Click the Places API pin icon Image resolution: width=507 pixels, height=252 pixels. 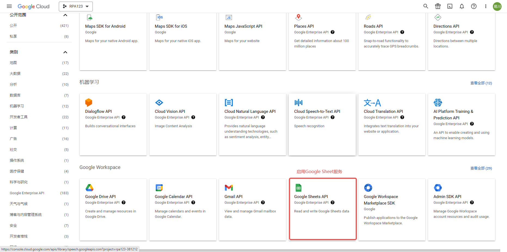[299, 17]
